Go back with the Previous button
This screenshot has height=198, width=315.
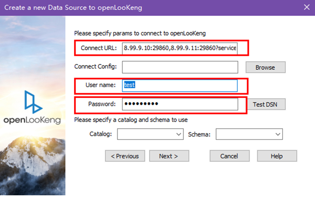click(x=125, y=156)
